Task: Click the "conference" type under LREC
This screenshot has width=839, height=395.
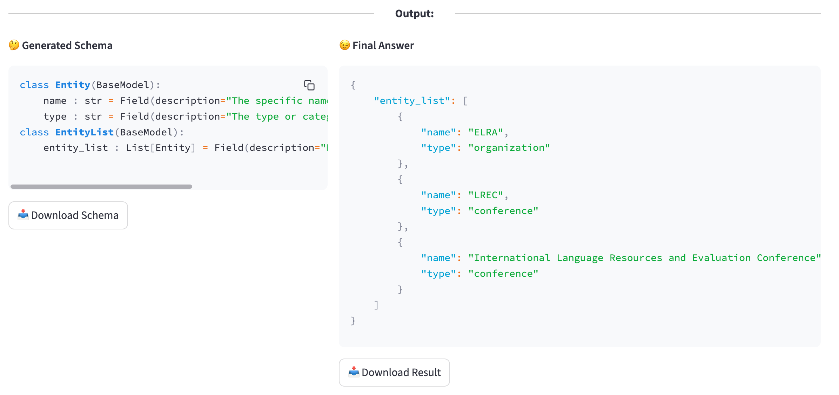Action: pos(503,211)
